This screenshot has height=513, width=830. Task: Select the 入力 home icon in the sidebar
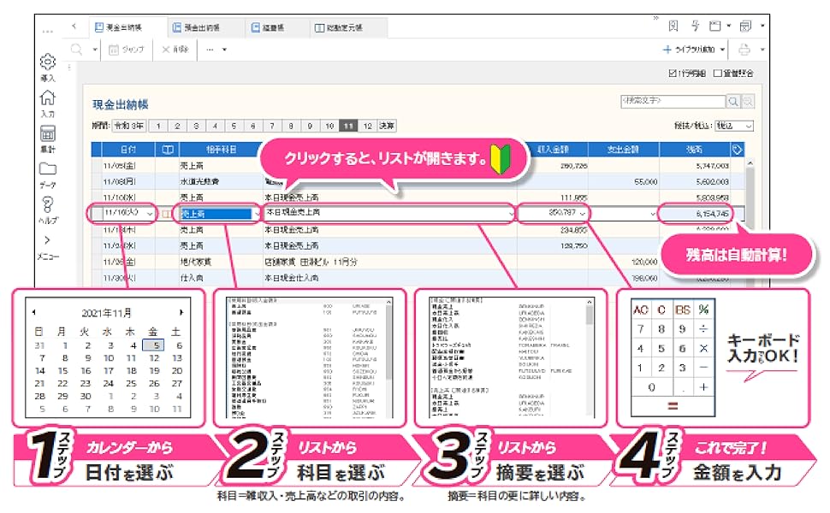pyautogui.click(x=47, y=97)
